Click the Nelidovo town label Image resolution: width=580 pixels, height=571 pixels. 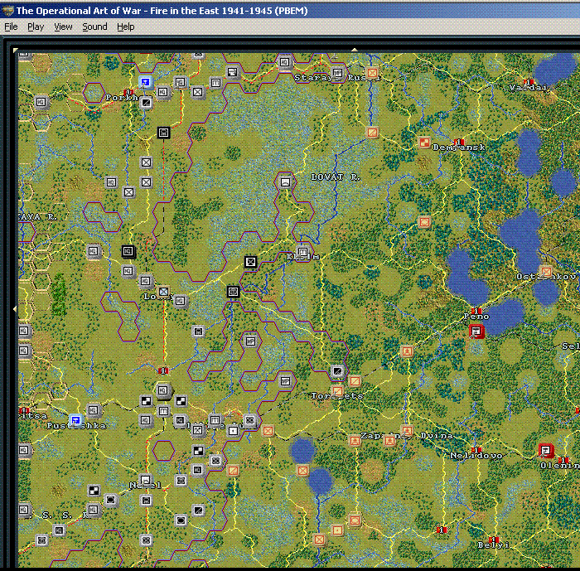tap(476, 456)
